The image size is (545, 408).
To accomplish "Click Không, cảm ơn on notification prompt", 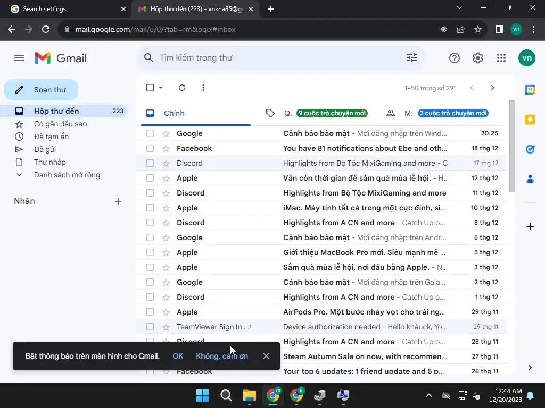I will 222,356.
